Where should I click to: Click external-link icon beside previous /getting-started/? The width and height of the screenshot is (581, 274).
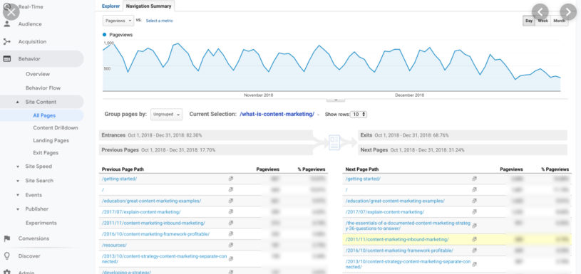point(230,179)
